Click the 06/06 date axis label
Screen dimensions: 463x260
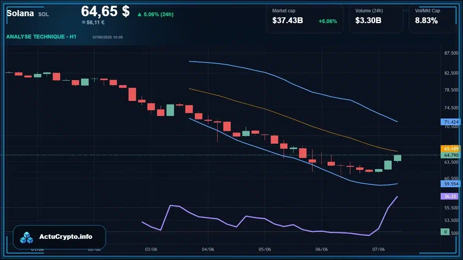(x=321, y=249)
